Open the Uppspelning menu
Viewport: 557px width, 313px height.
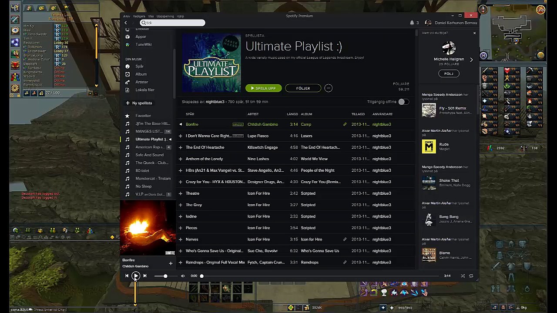tap(165, 16)
